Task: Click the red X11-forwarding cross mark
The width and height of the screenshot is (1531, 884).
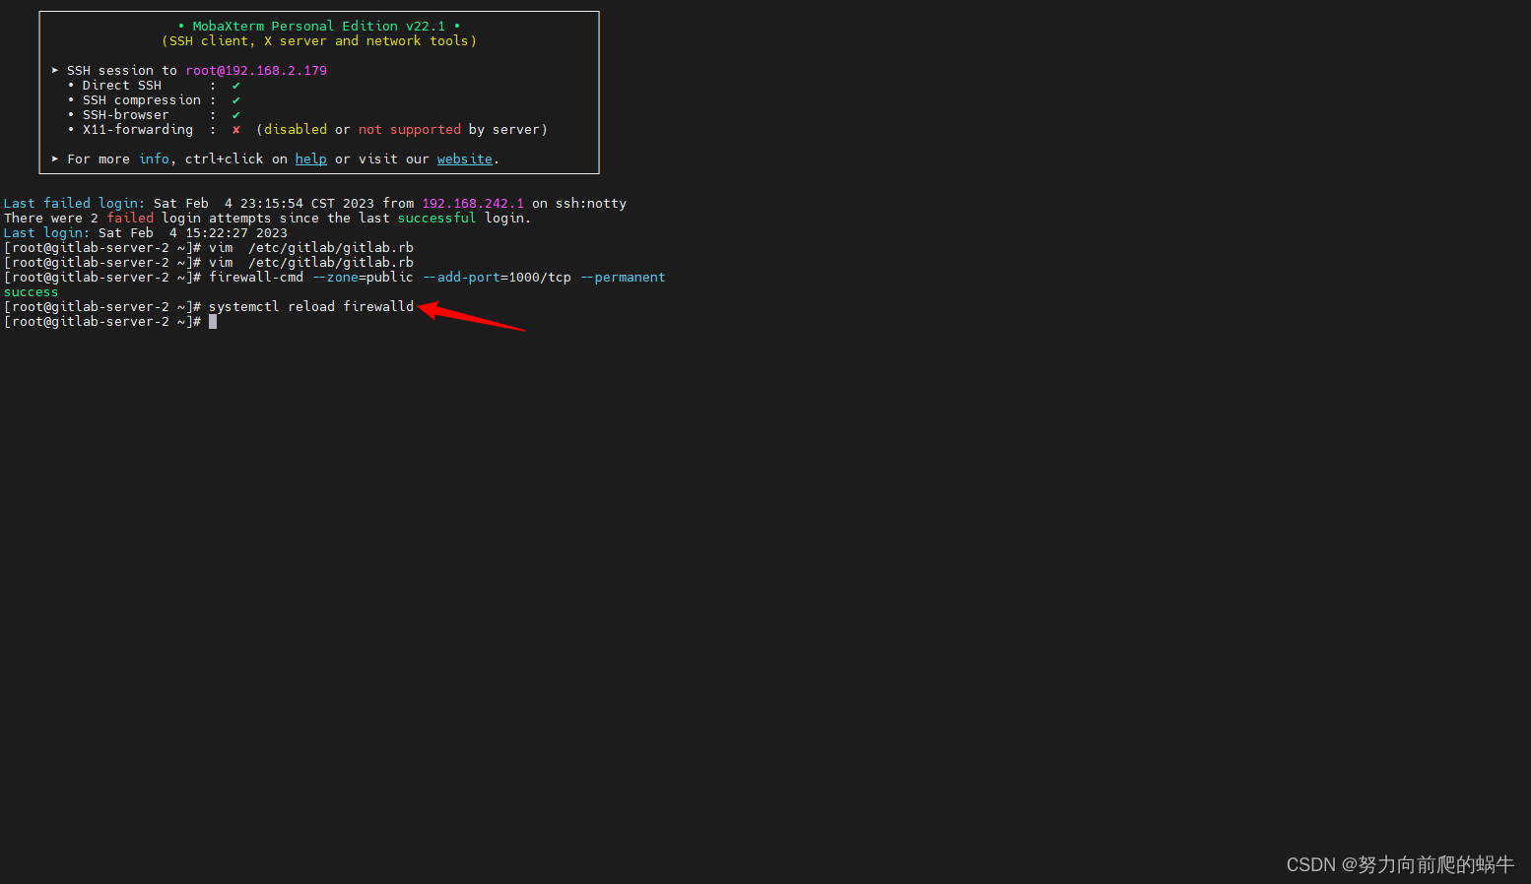Action: click(236, 130)
